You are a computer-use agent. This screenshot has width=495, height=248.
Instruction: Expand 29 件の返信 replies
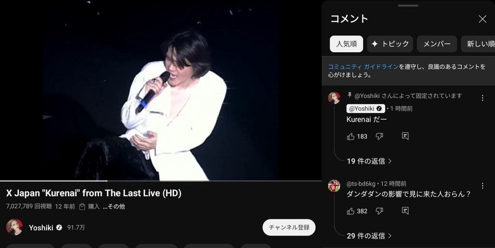click(369, 236)
